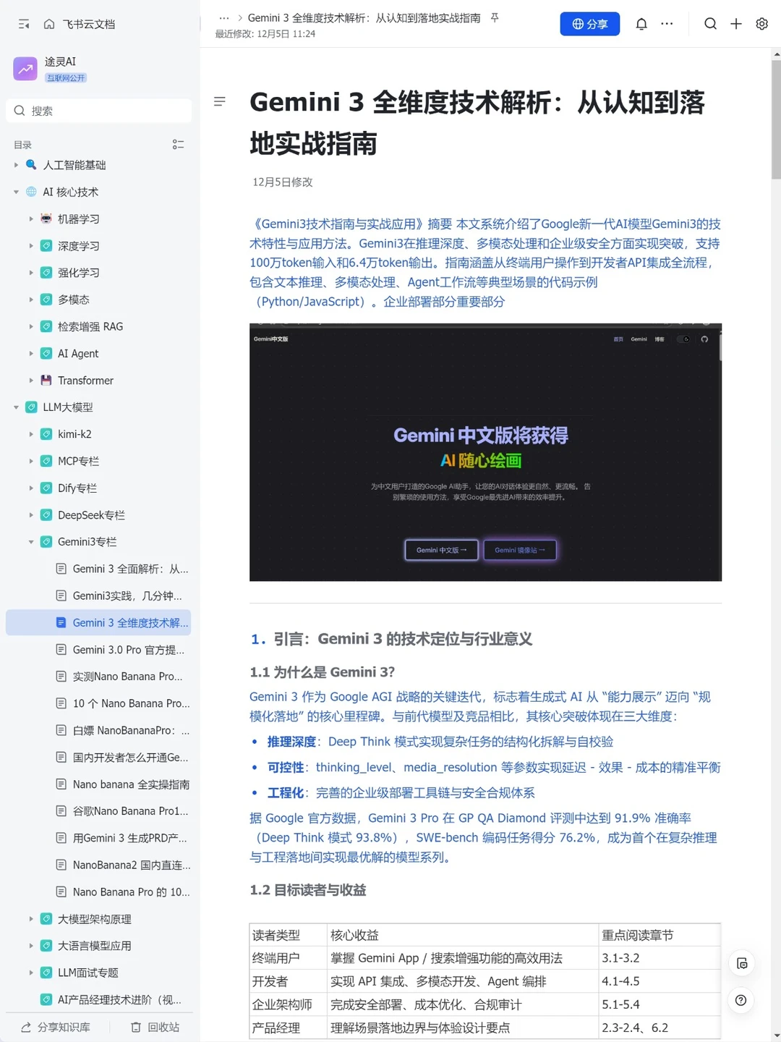This screenshot has width=781, height=1042.
Task: Create new document with plus icon
Action: coord(736,24)
